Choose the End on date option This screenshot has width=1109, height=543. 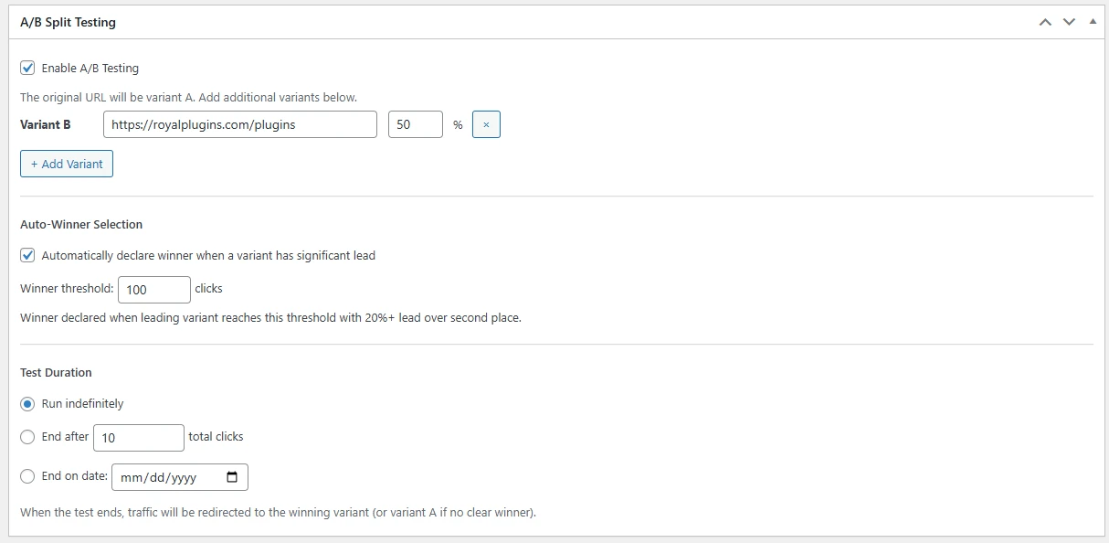(x=27, y=476)
